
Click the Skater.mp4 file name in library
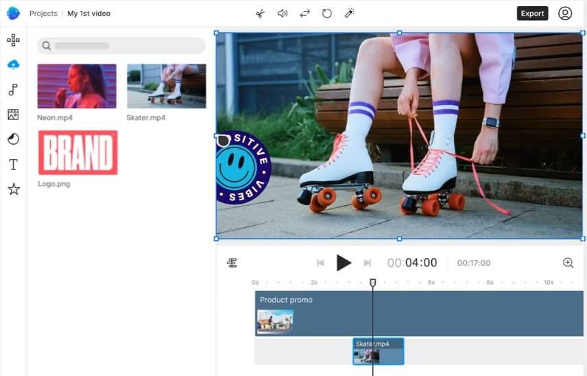(x=145, y=117)
